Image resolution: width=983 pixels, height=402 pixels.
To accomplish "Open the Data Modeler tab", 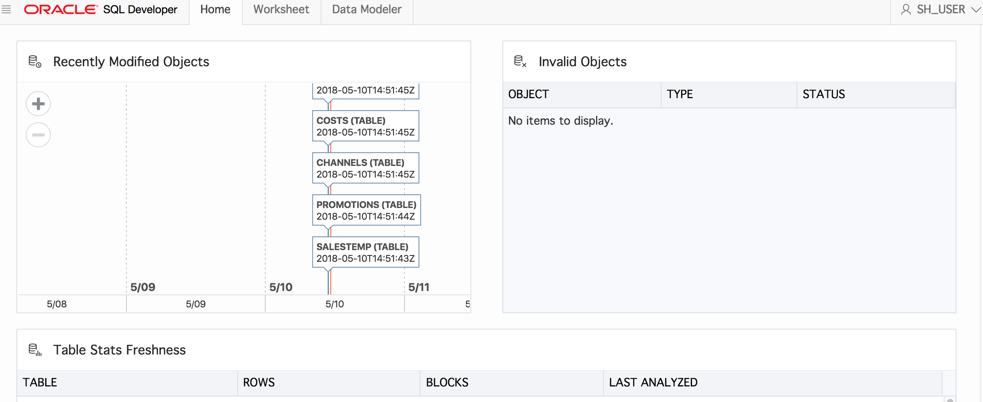I will point(367,9).
